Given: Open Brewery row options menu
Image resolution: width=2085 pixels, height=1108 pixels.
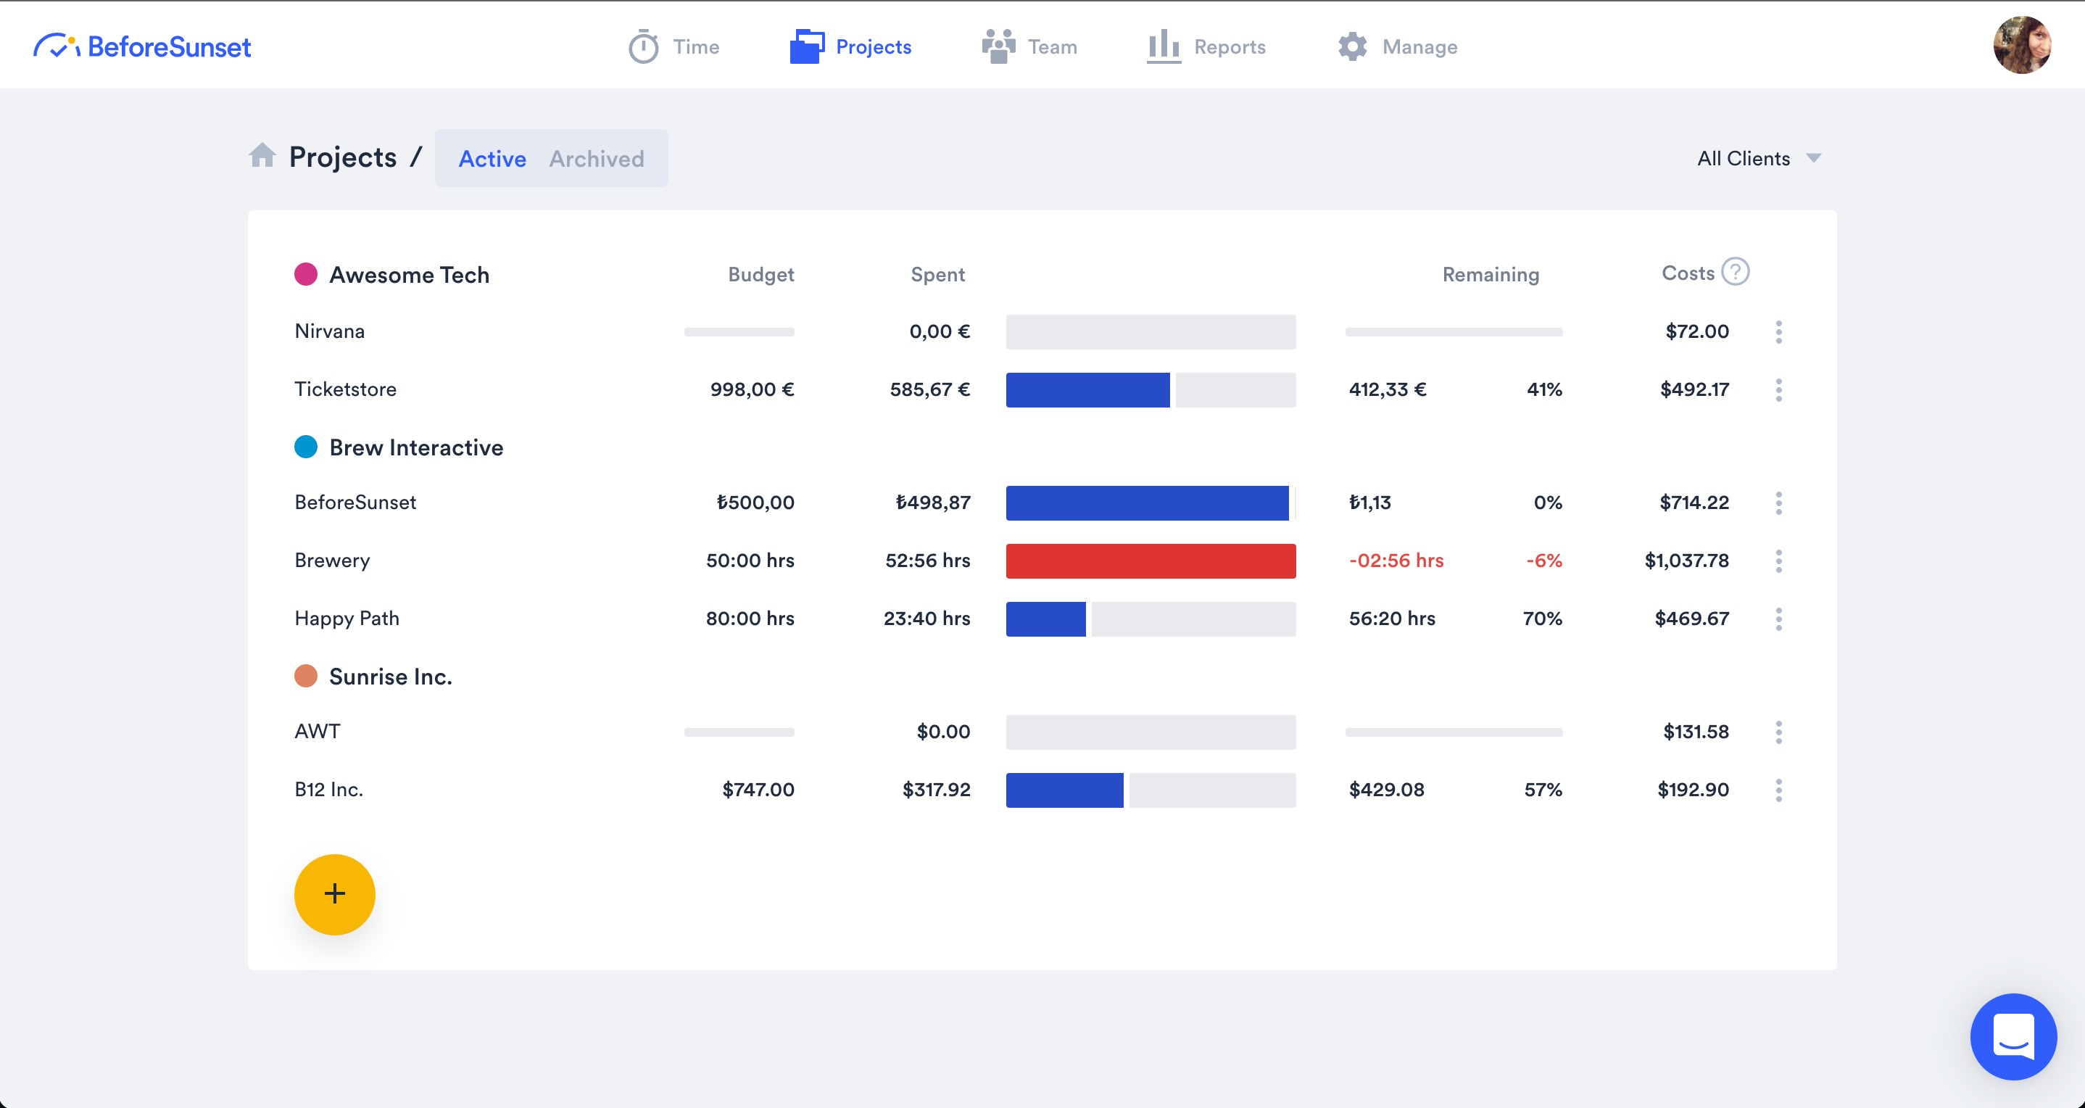Looking at the screenshot, I should pyautogui.click(x=1778, y=561).
